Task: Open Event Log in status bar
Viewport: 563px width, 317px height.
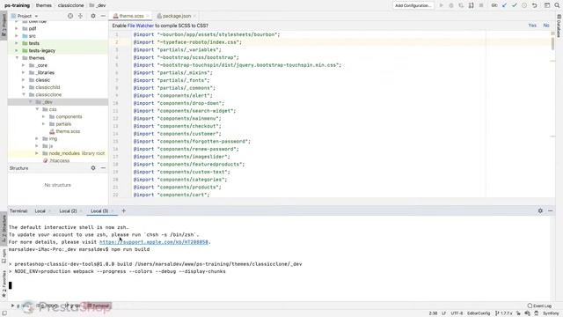Action: 539,306
